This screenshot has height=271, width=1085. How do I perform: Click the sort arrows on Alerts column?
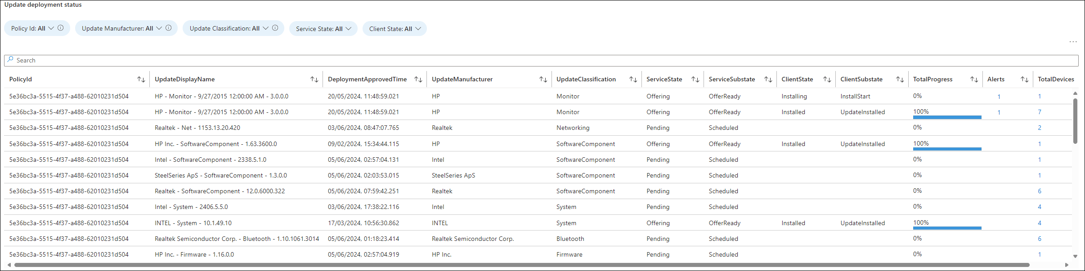pos(1025,80)
